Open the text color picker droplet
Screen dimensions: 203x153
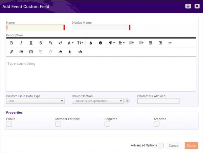point(91,43)
